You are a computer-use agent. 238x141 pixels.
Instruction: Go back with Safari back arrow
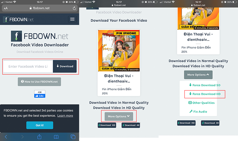tap(6, 137)
